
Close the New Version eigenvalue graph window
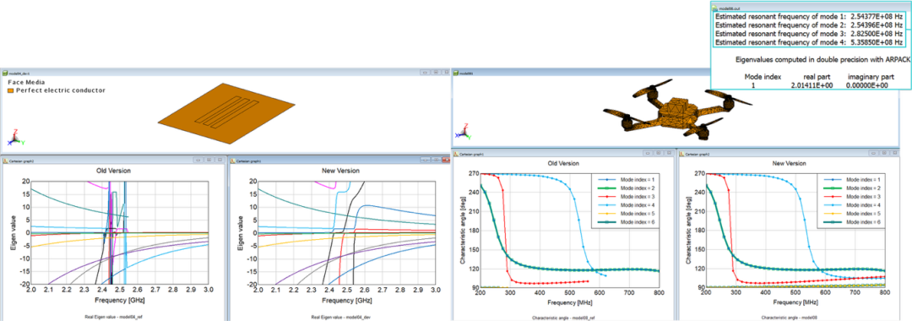pyautogui.click(x=447, y=159)
